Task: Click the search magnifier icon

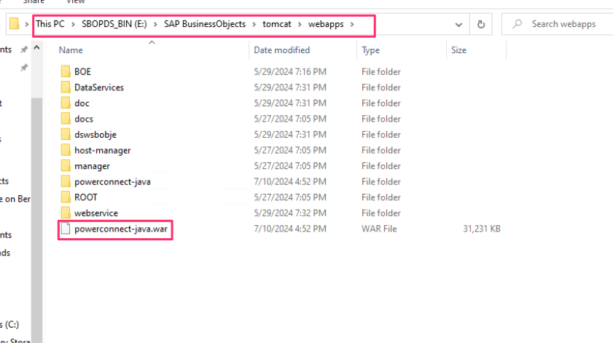Action: coord(518,24)
